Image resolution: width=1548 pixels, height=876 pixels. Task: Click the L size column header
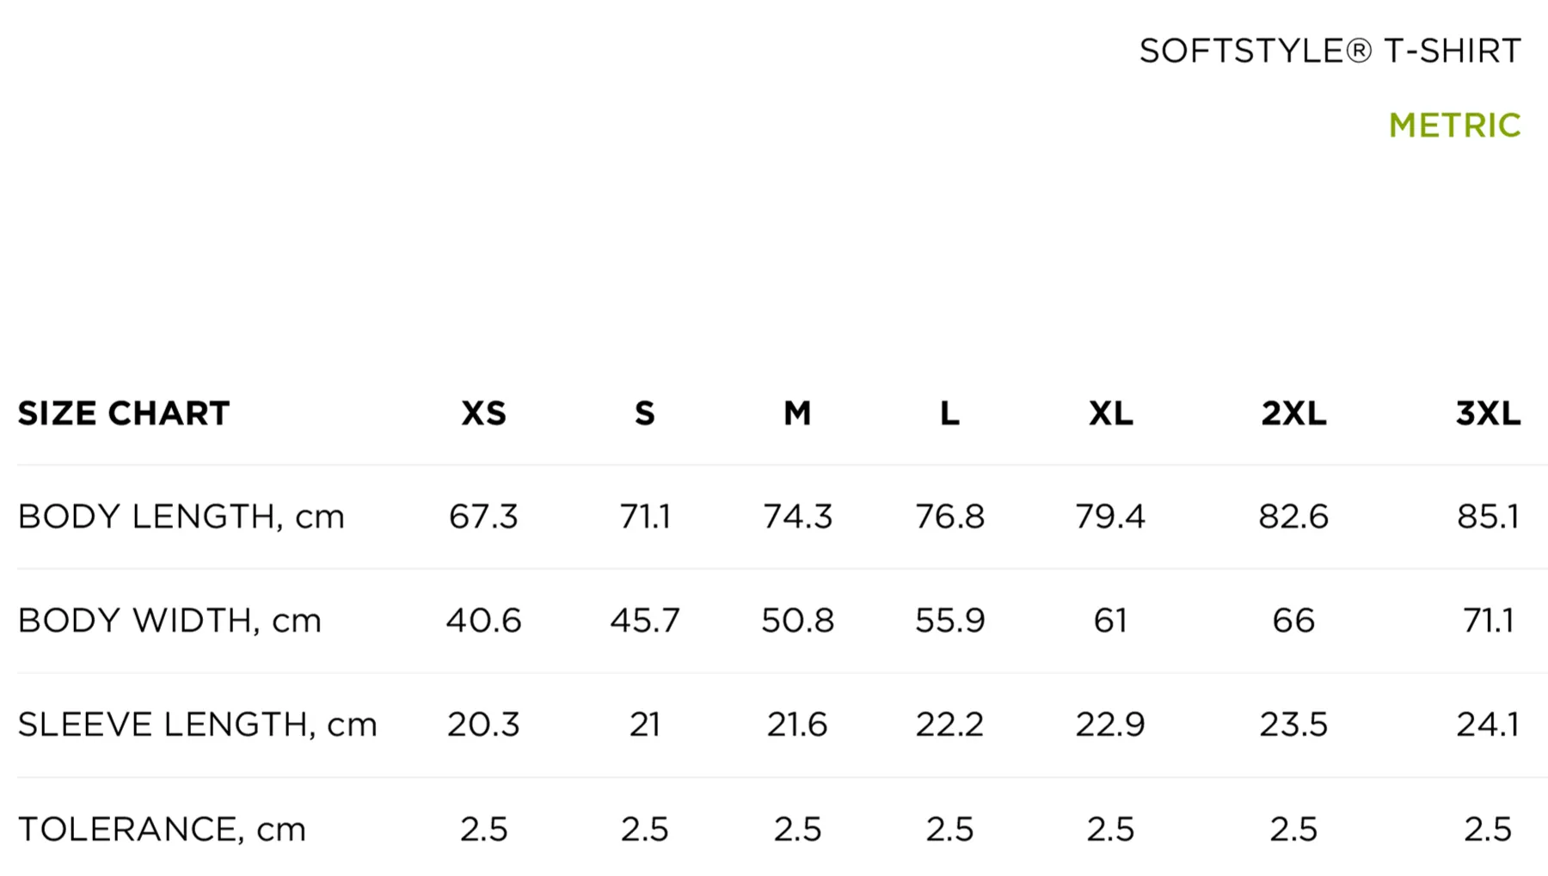949,413
